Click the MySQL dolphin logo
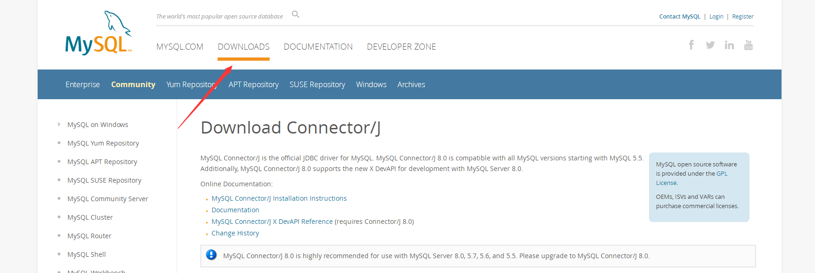Image resolution: width=815 pixels, height=273 pixels. pyautogui.click(x=99, y=33)
